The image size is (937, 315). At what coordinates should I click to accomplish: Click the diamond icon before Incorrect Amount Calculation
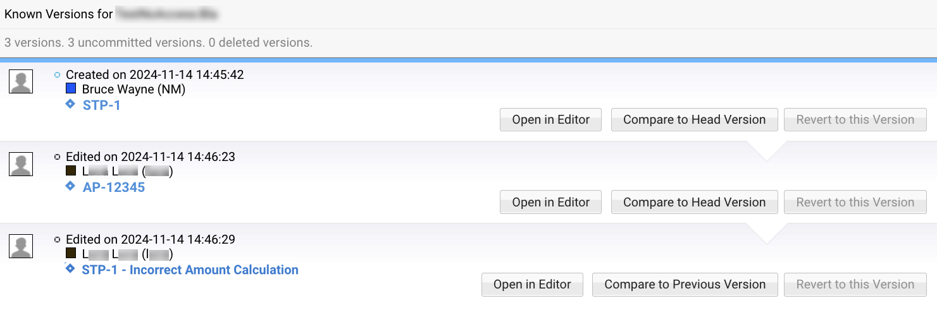(70, 269)
